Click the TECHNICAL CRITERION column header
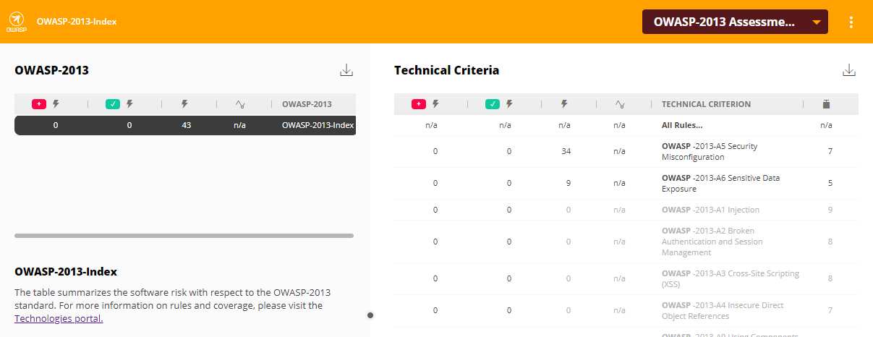 tap(706, 104)
